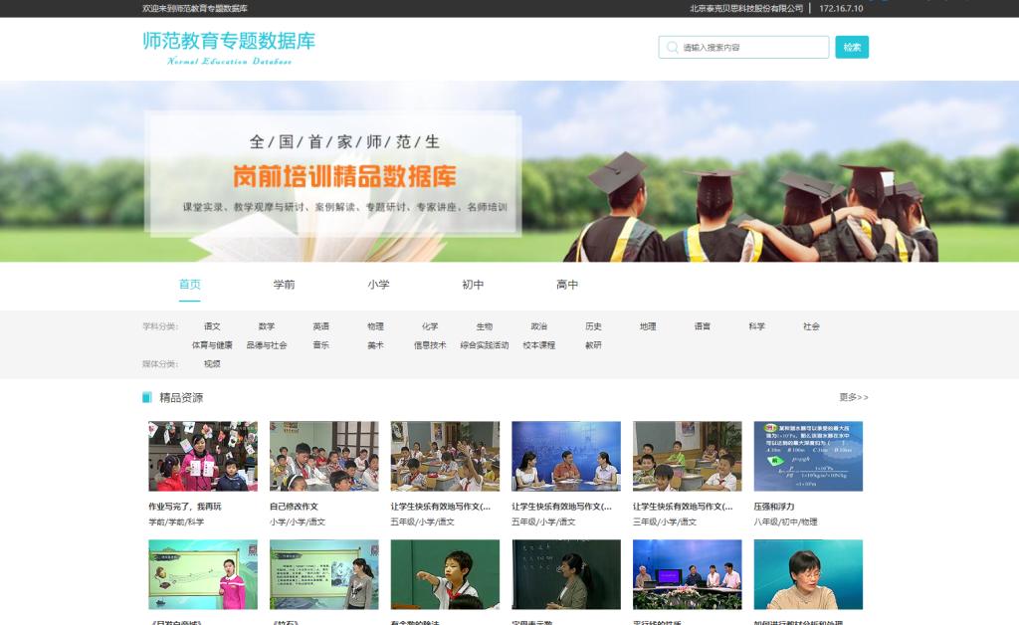Click the 教研 category link

click(593, 345)
